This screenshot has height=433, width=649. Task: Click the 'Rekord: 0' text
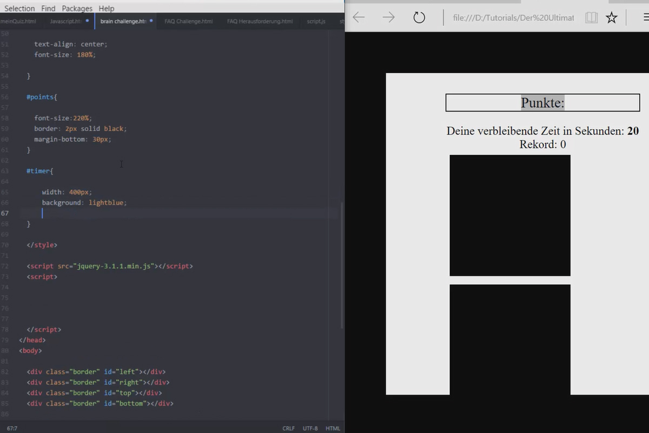tap(542, 145)
